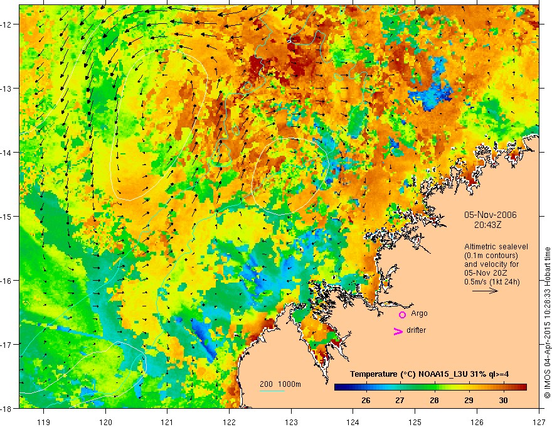
Task: Click the 'and velocity for' legend line
Action: click(491, 264)
